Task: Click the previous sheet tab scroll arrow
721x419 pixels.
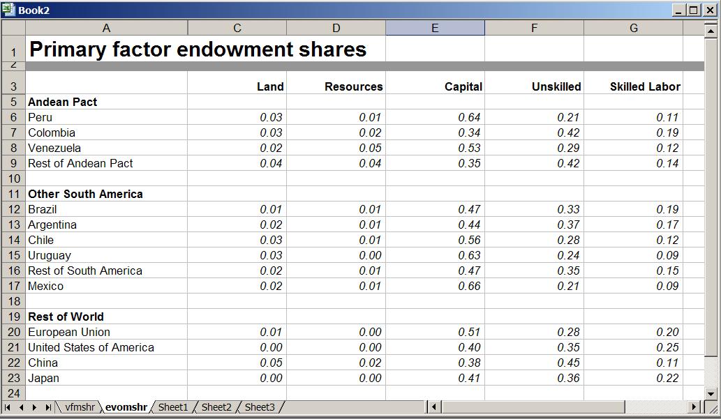Action: click(22, 407)
